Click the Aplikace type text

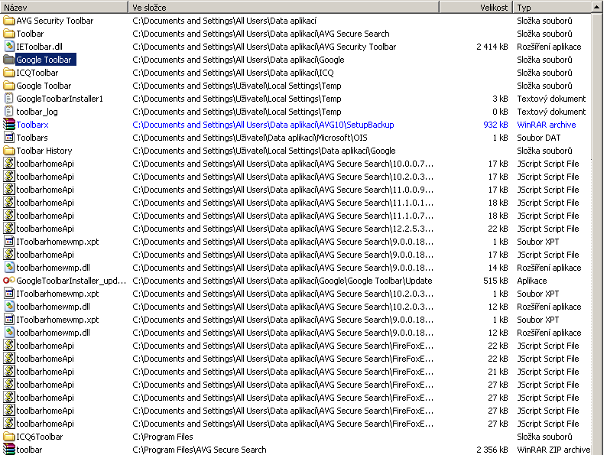pyautogui.click(x=532, y=281)
